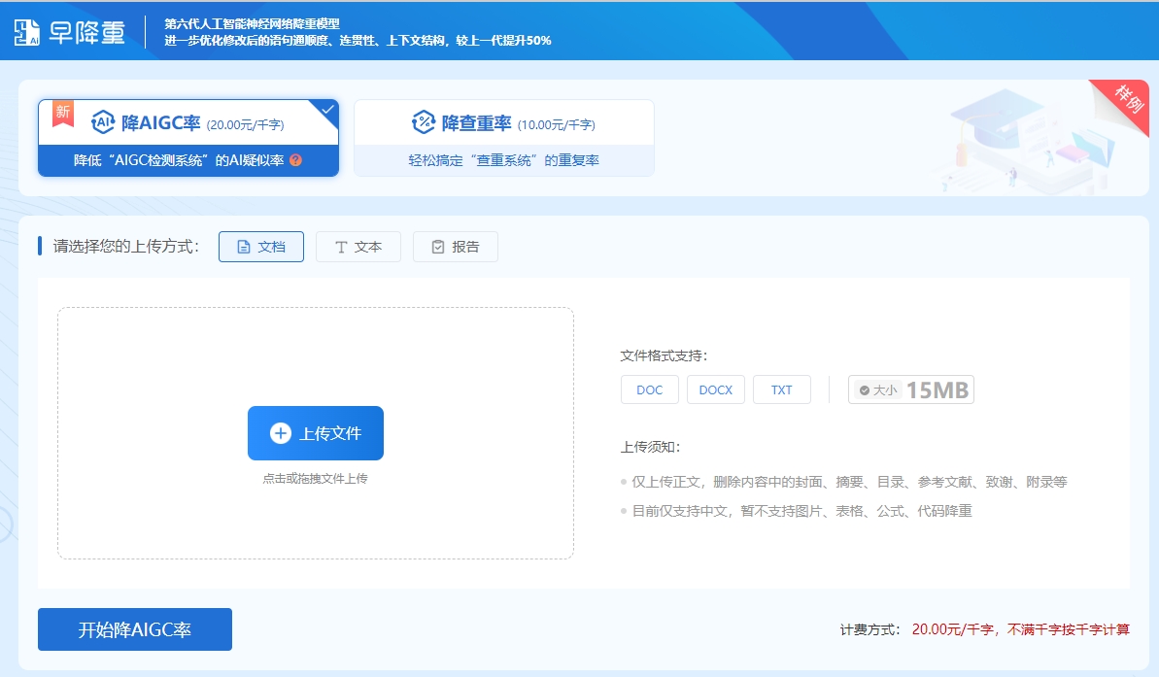This screenshot has width=1159, height=677.
Task: Select the 降AIGC率 service card
Action: pyautogui.click(x=187, y=138)
